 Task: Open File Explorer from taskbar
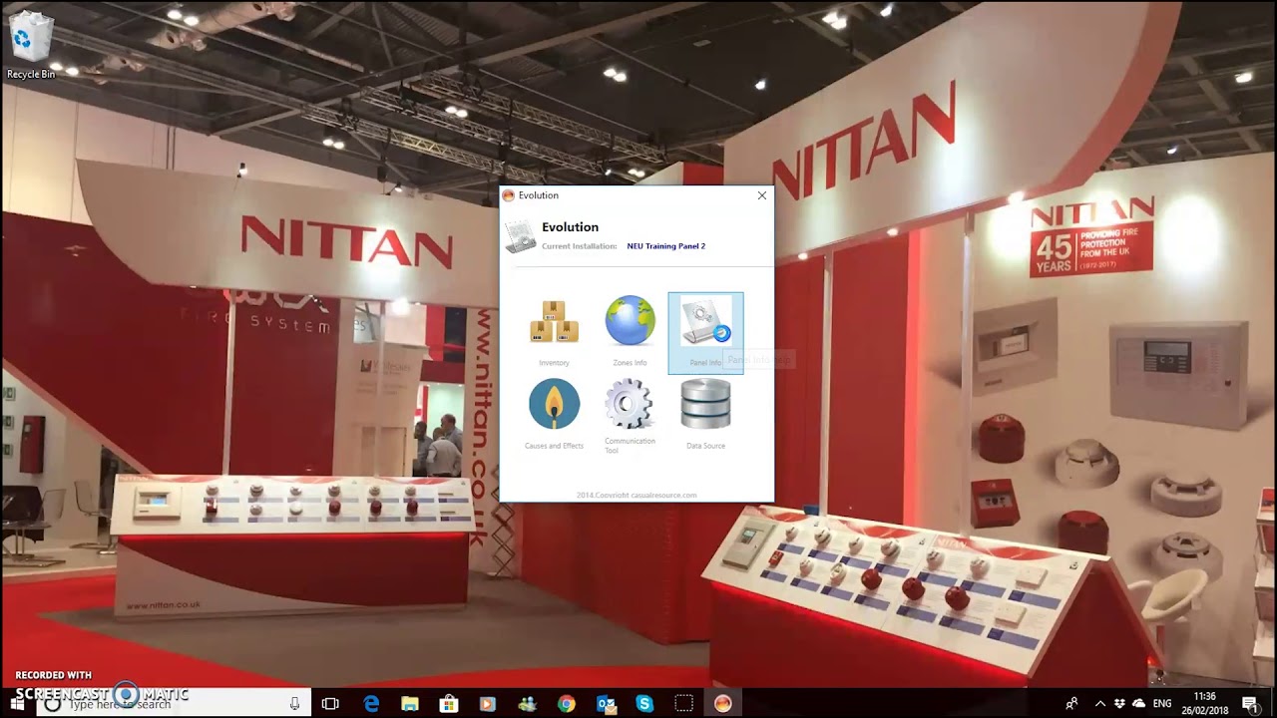[410, 703]
